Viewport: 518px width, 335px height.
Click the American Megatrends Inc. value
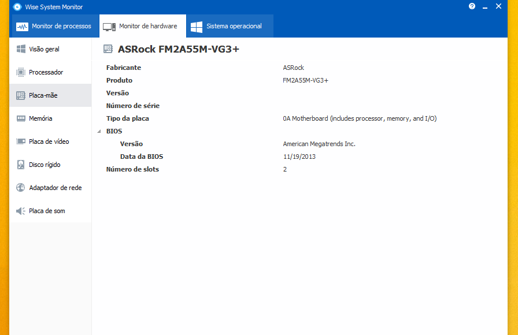[319, 144]
